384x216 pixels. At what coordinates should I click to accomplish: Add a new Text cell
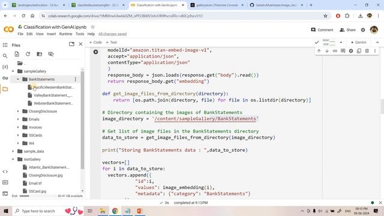[111, 43]
